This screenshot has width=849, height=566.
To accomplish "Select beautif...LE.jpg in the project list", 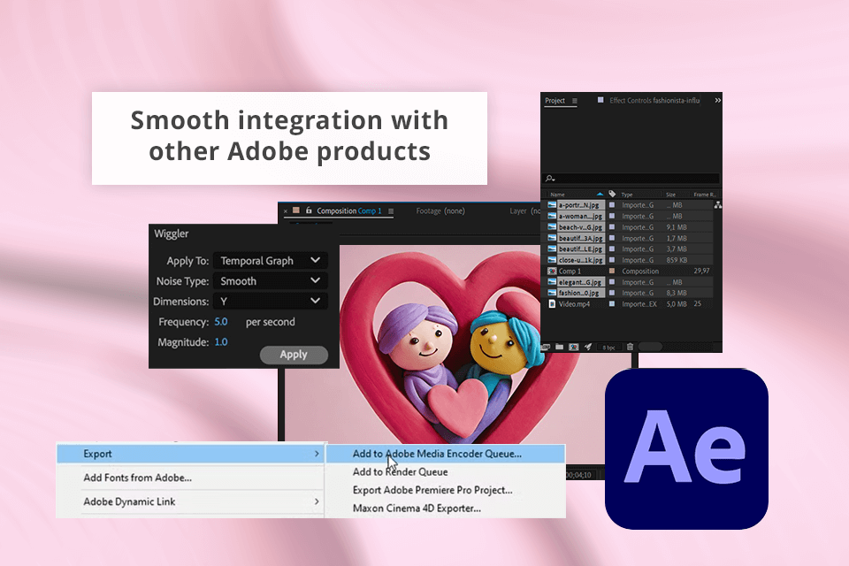I will (x=580, y=249).
